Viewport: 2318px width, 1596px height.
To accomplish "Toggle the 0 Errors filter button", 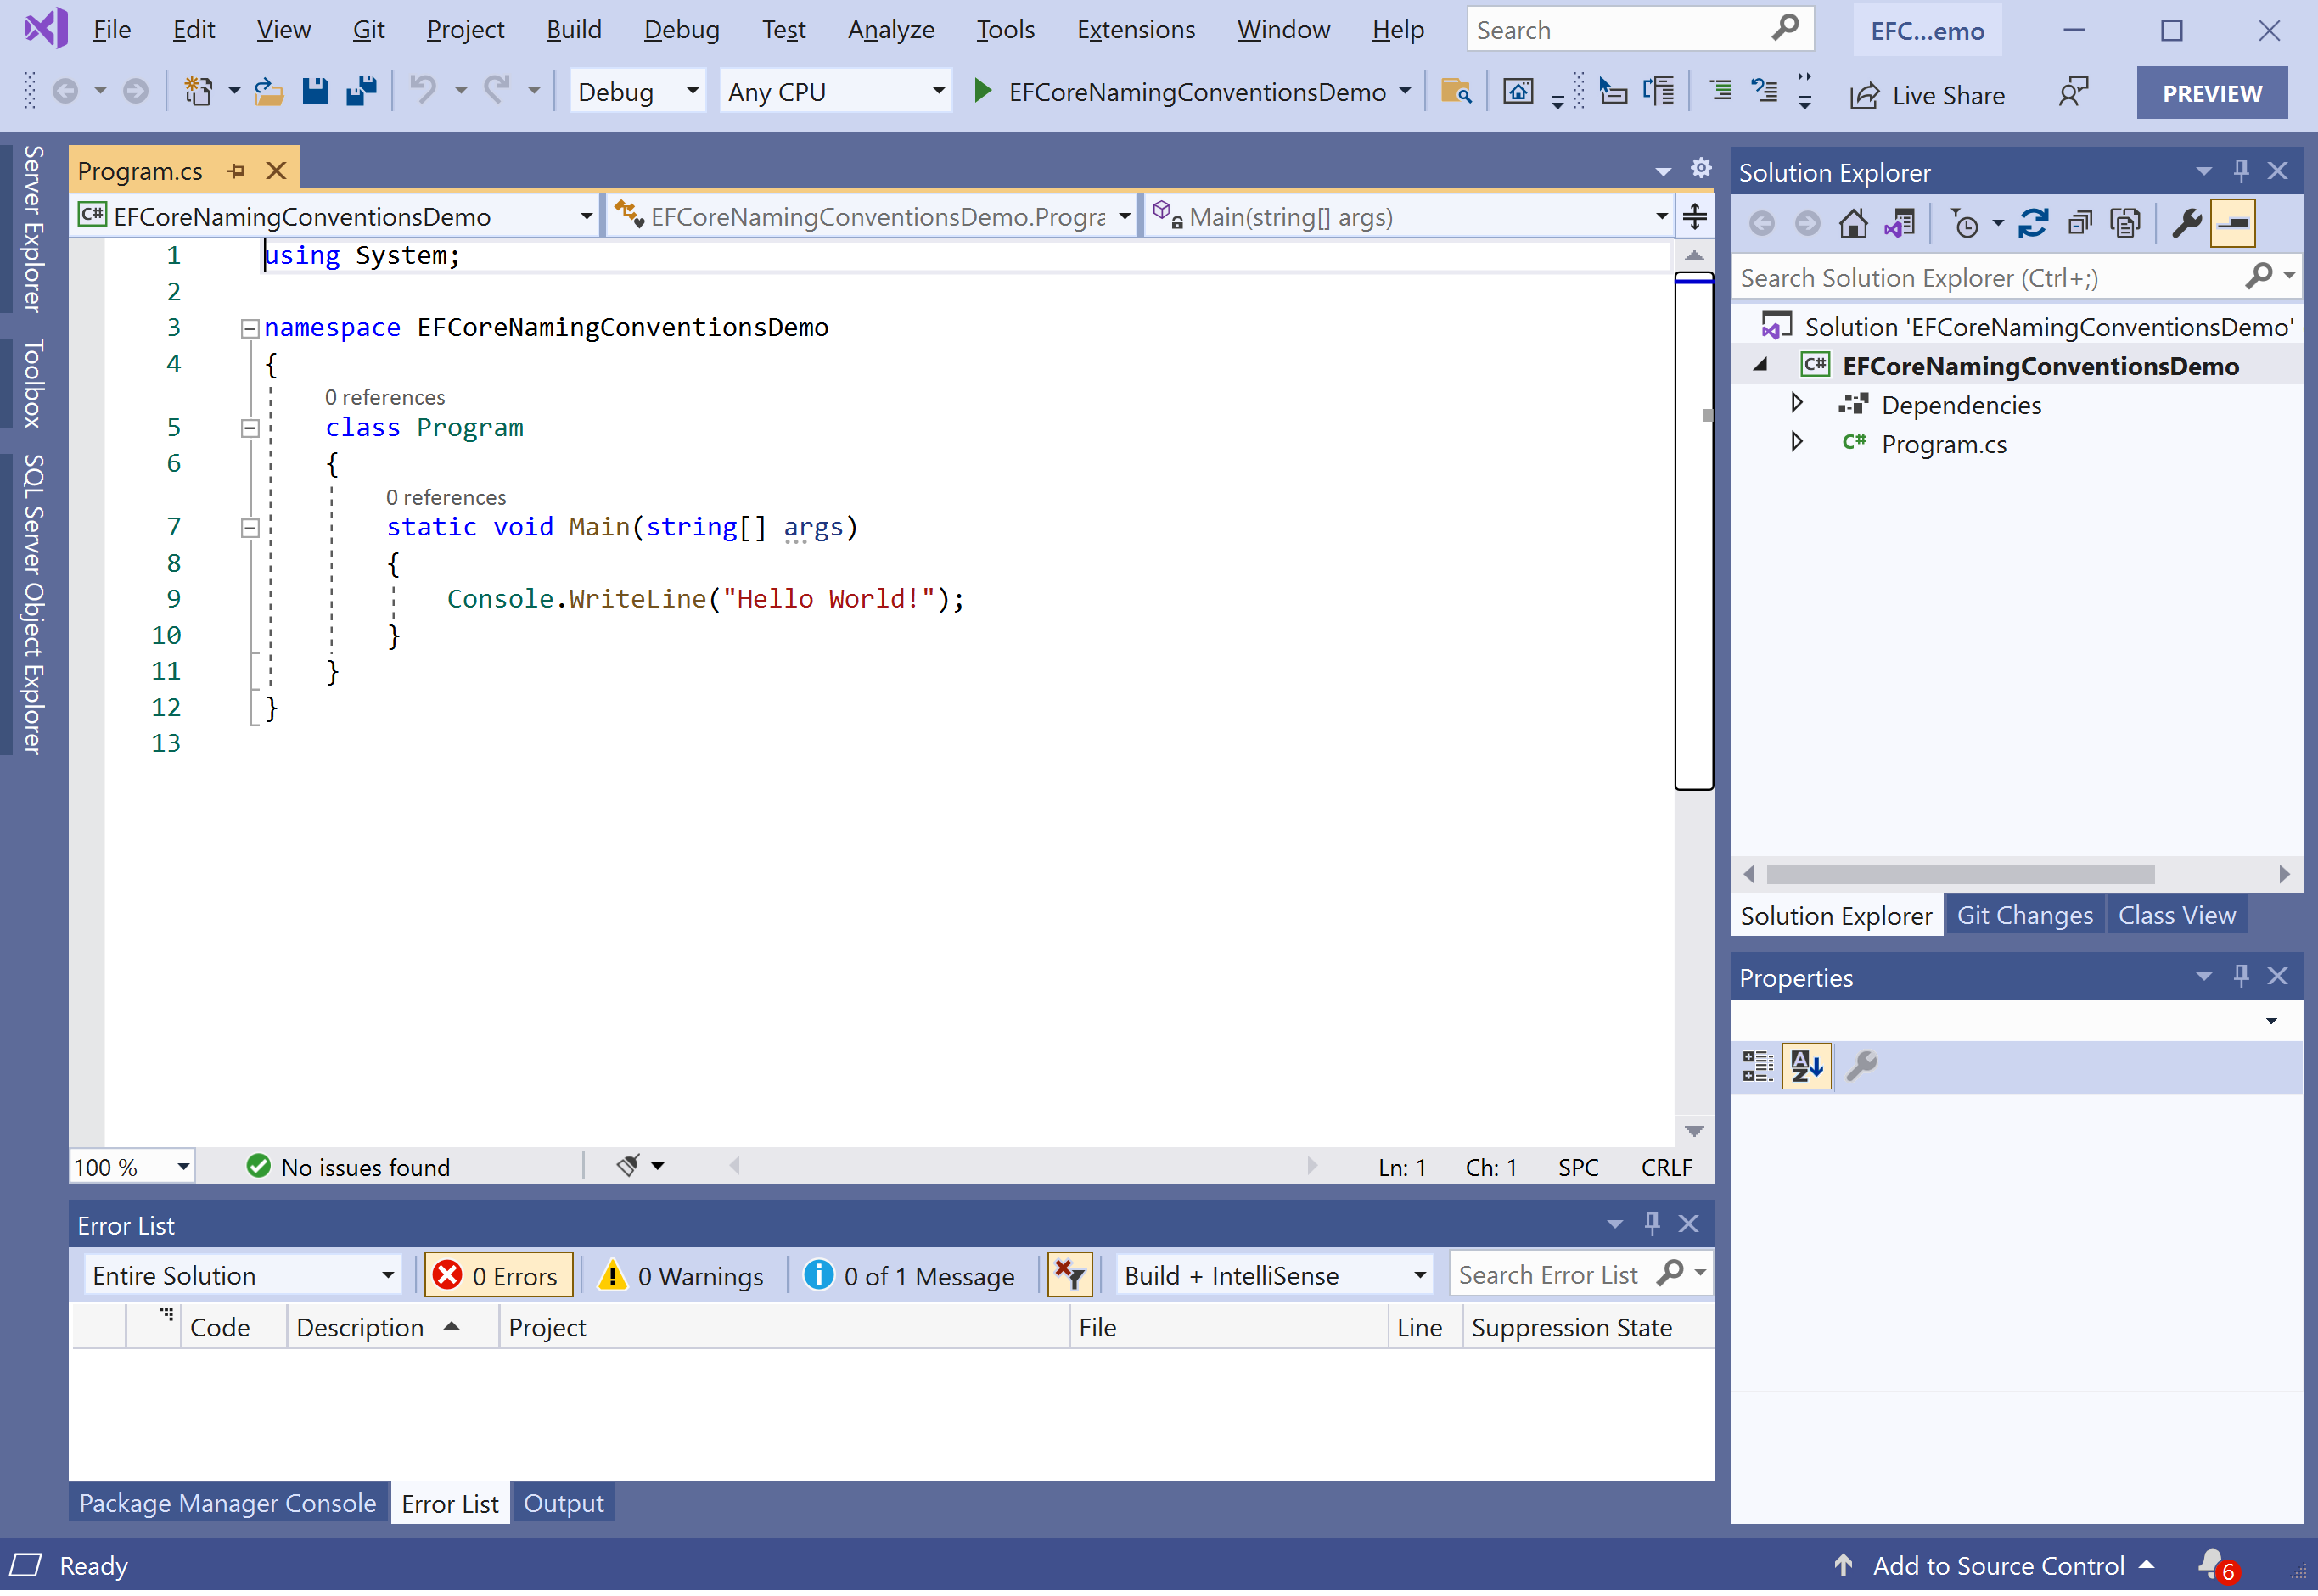I will pos(499,1276).
